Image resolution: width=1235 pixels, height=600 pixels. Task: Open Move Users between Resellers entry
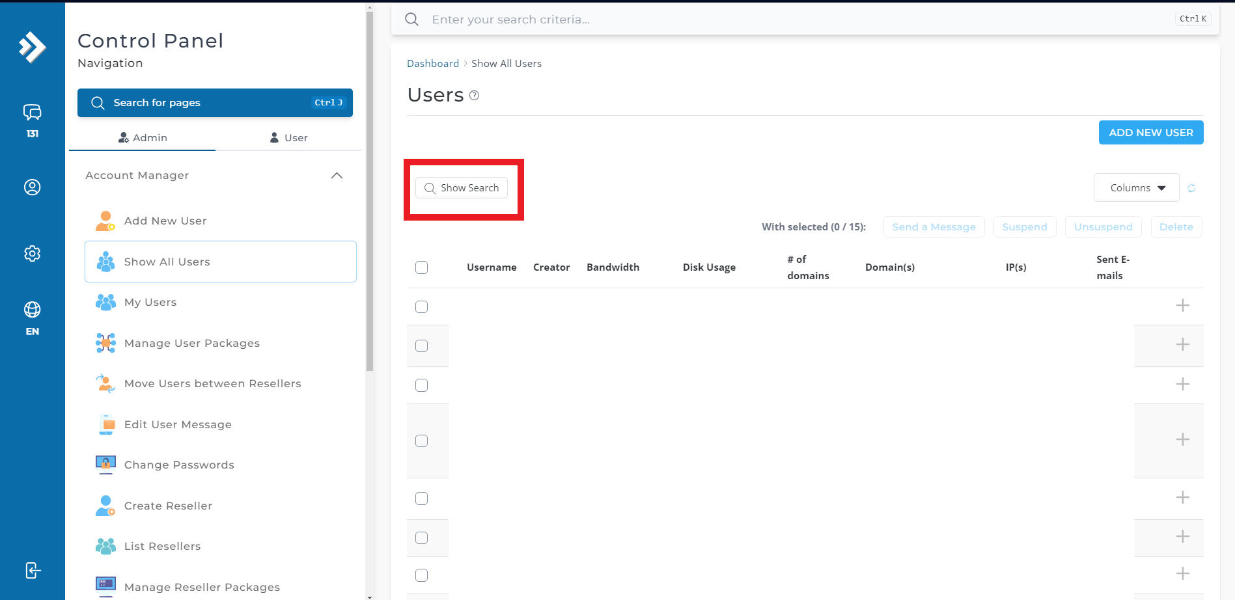[x=221, y=383]
